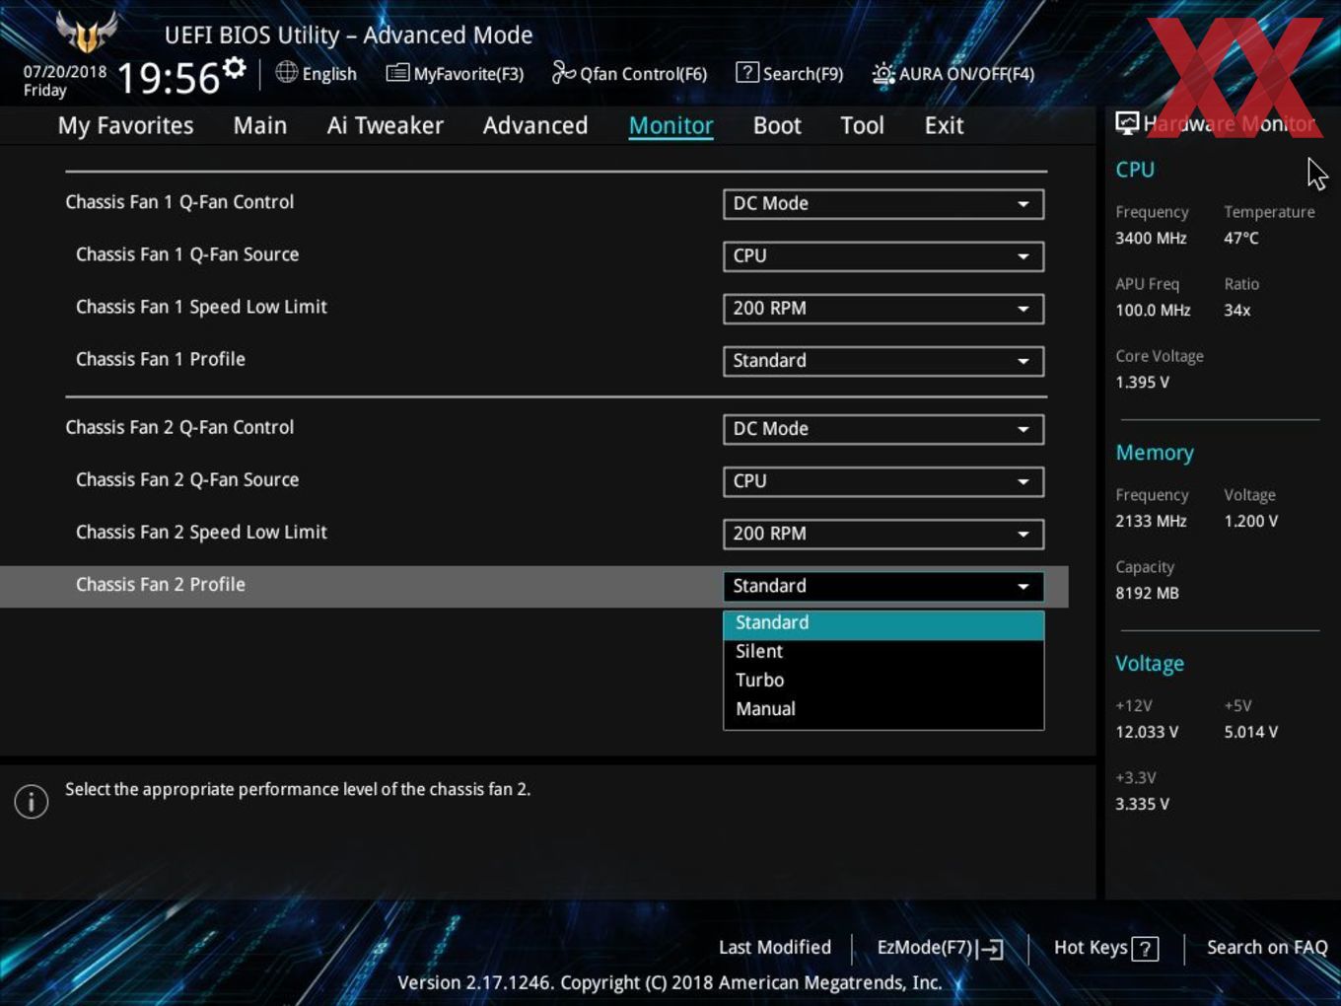Click the info icon in help area
Screen dimensions: 1341x1006
click(x=32, y=801)
